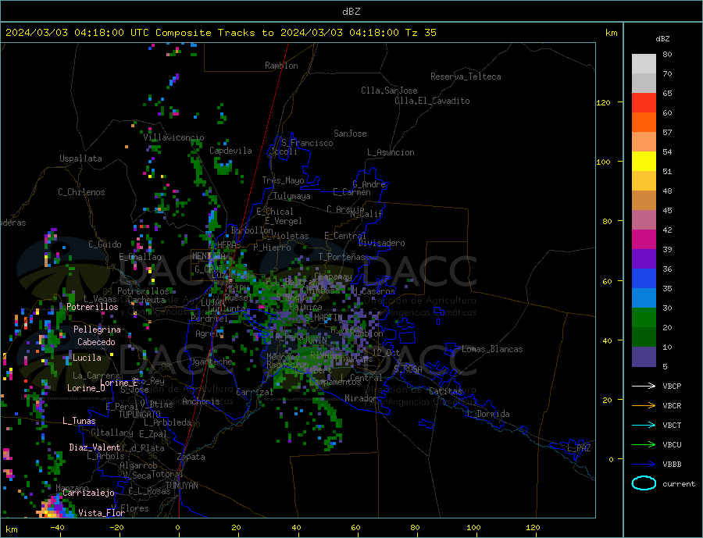
Task: Click the blue VBBB arrow in legend
Action: click(644, 464)
